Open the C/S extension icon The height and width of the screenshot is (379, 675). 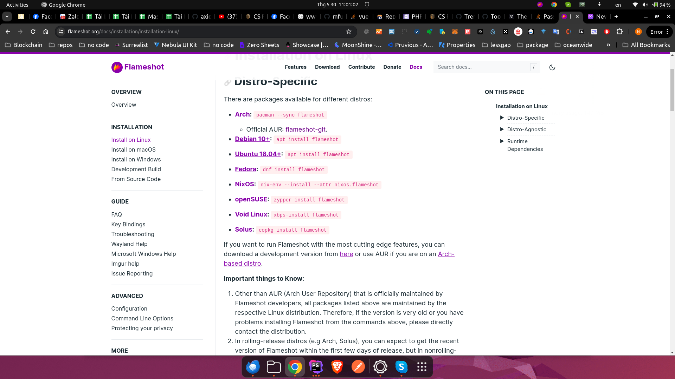[x=594, y=32]
